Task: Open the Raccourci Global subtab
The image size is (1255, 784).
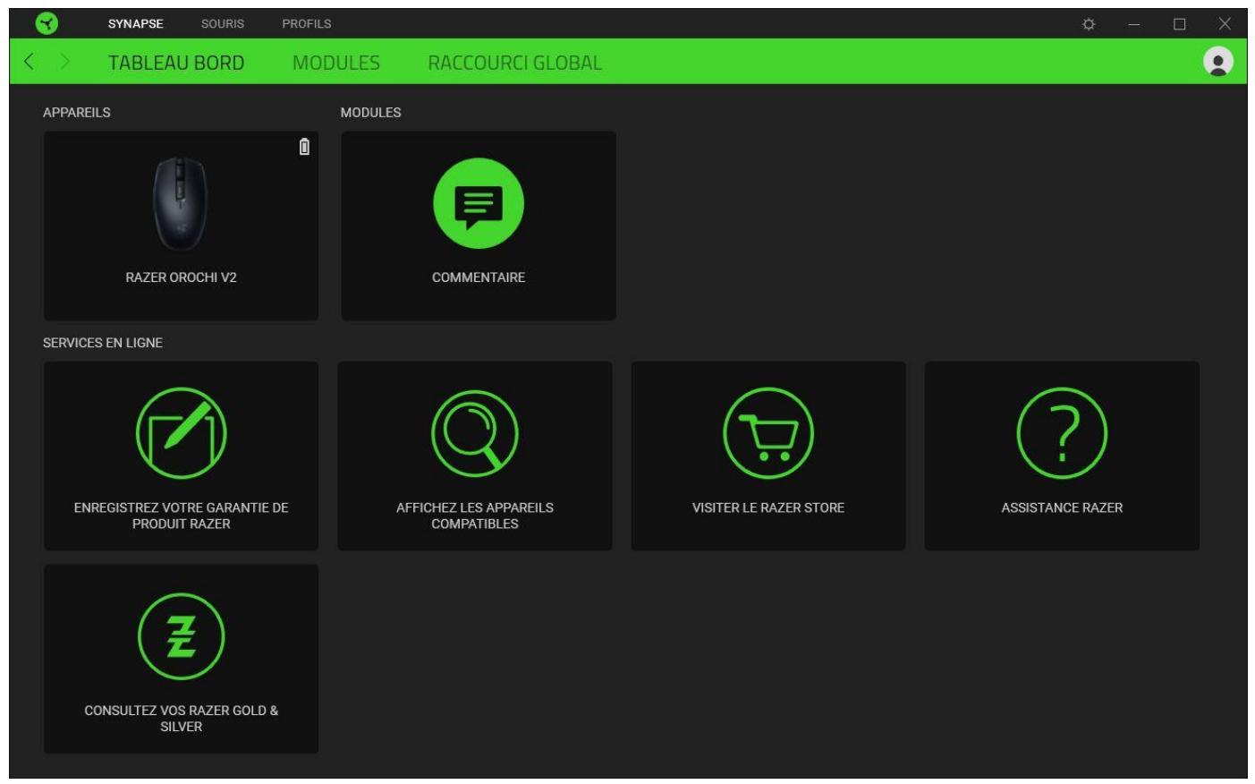Action: point(514,63)
